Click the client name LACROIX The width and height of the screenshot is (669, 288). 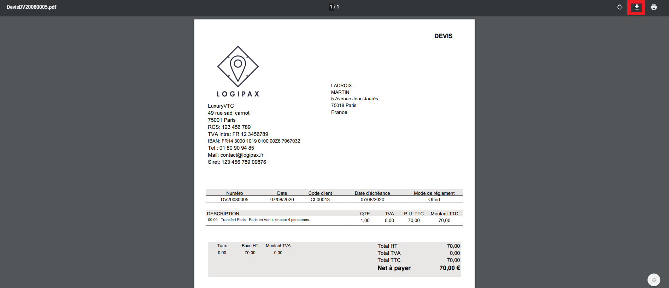[341, 85]
